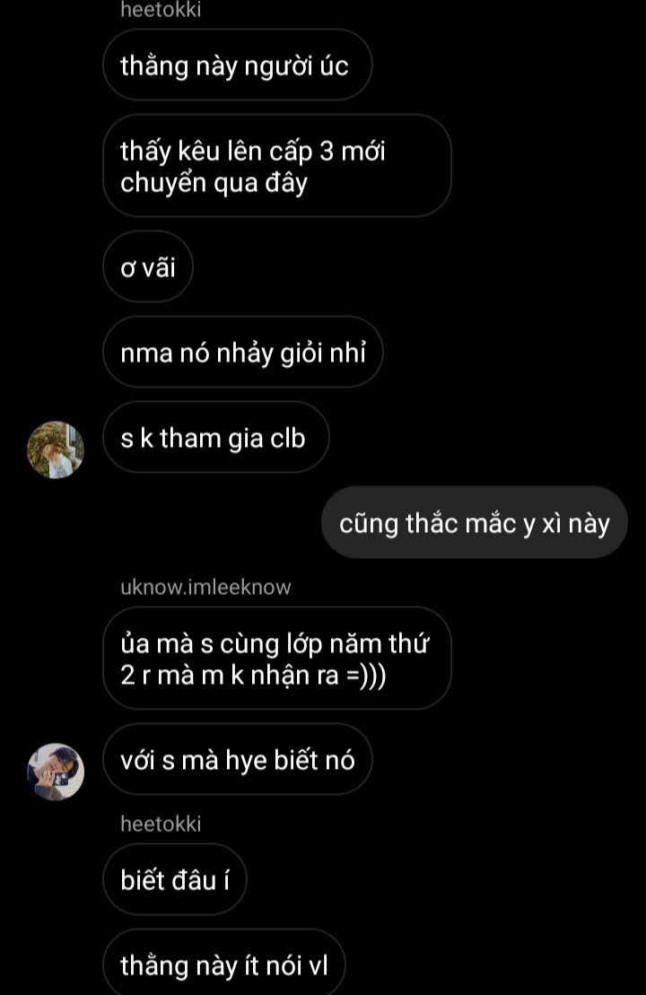The height and width of the screenshot is (995, 646).
Task: Tap top 'heetokki' sender label
Action: click(161, 10)
